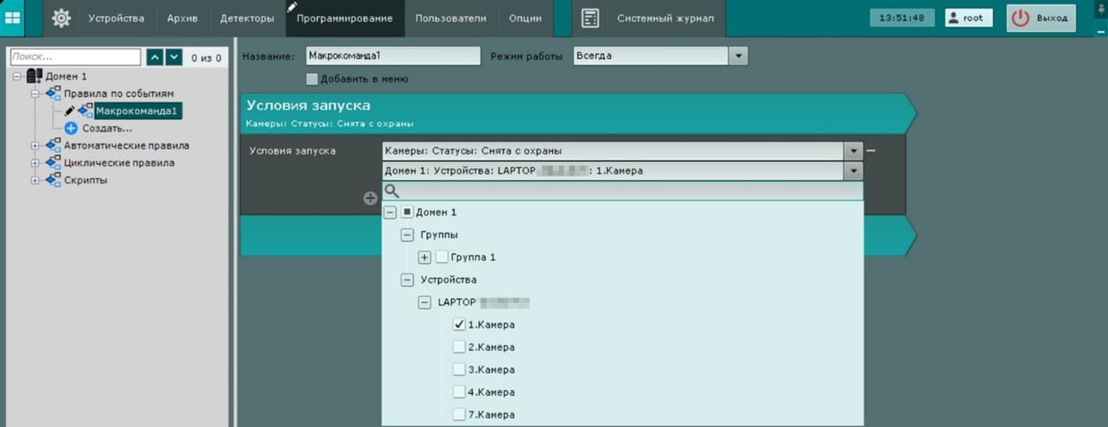This screenshot has width=1108, height=427.
Task: Remove the condition with the minus icon
Action: click(x=871, y=150)
